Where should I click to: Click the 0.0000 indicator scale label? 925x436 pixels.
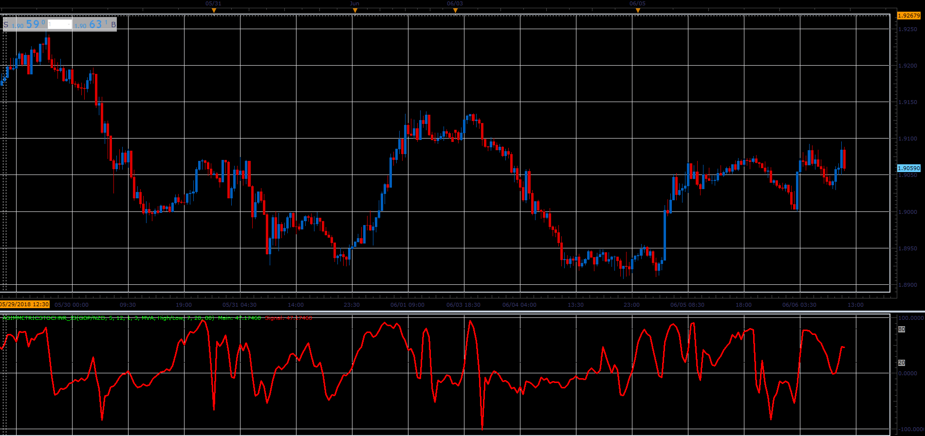coord(907,373)
